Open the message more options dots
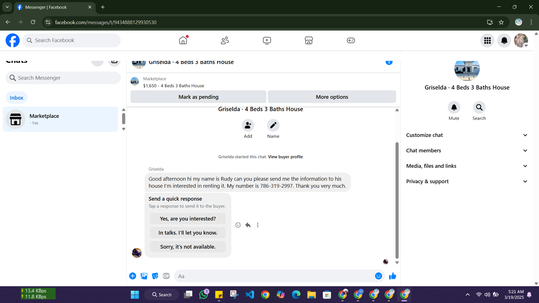 [258, 225]
